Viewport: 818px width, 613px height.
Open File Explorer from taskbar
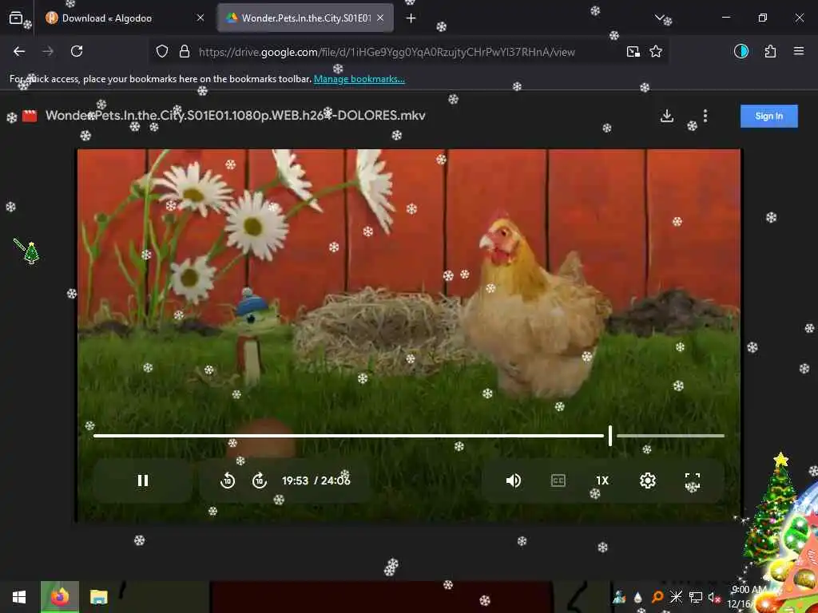(x=98, y=597)
